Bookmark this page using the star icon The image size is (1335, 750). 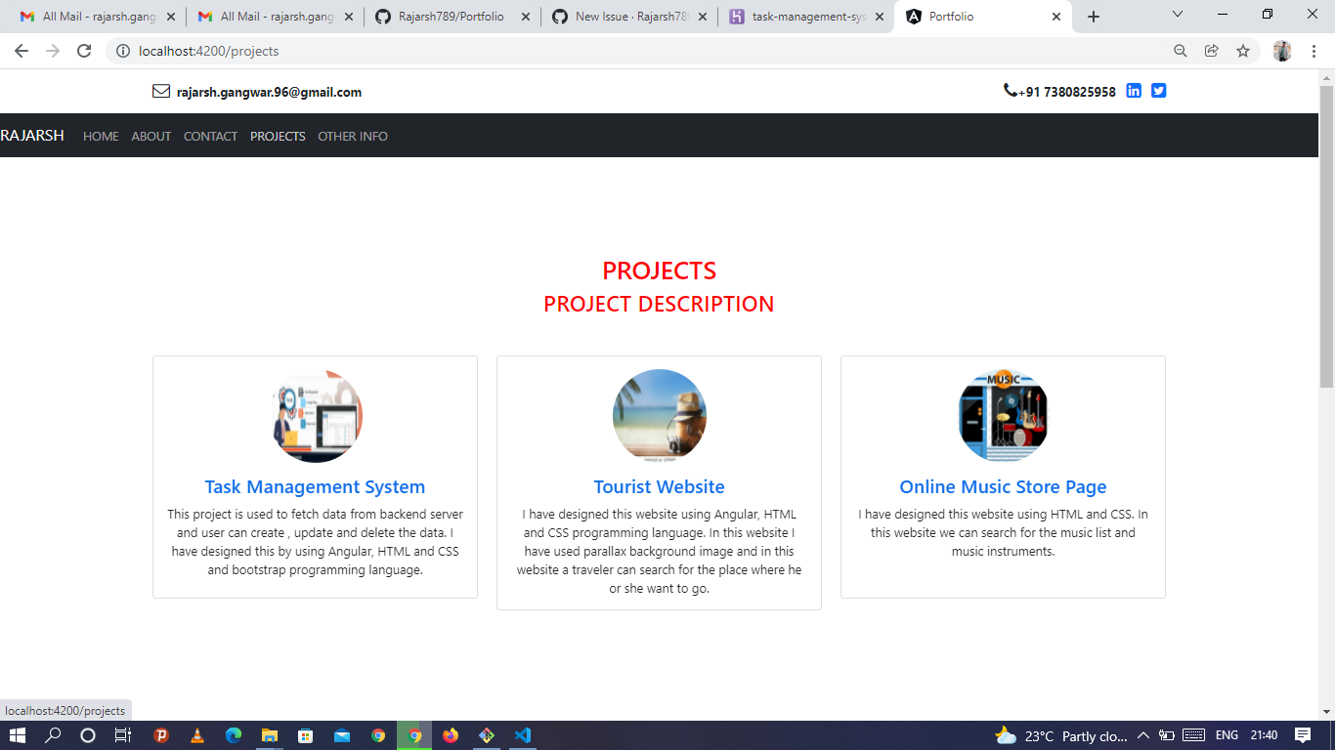tap(1242, 51)
